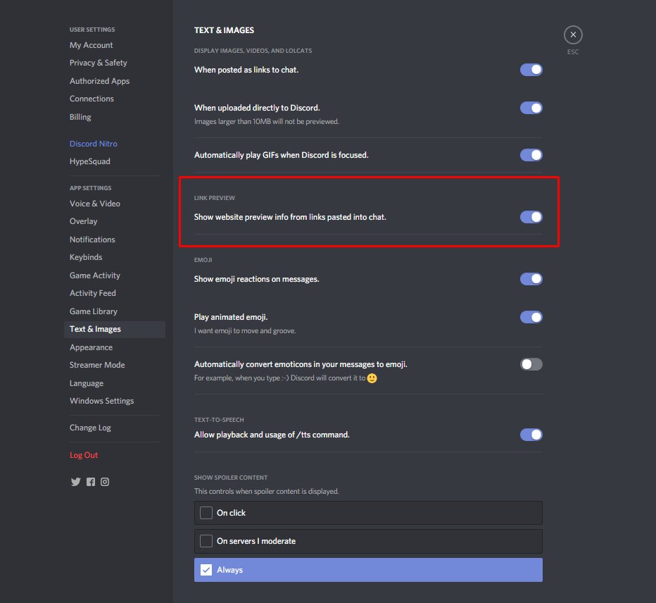The image size is (656, 603).
Task: View the Change Log
Action: coord(90,428)
